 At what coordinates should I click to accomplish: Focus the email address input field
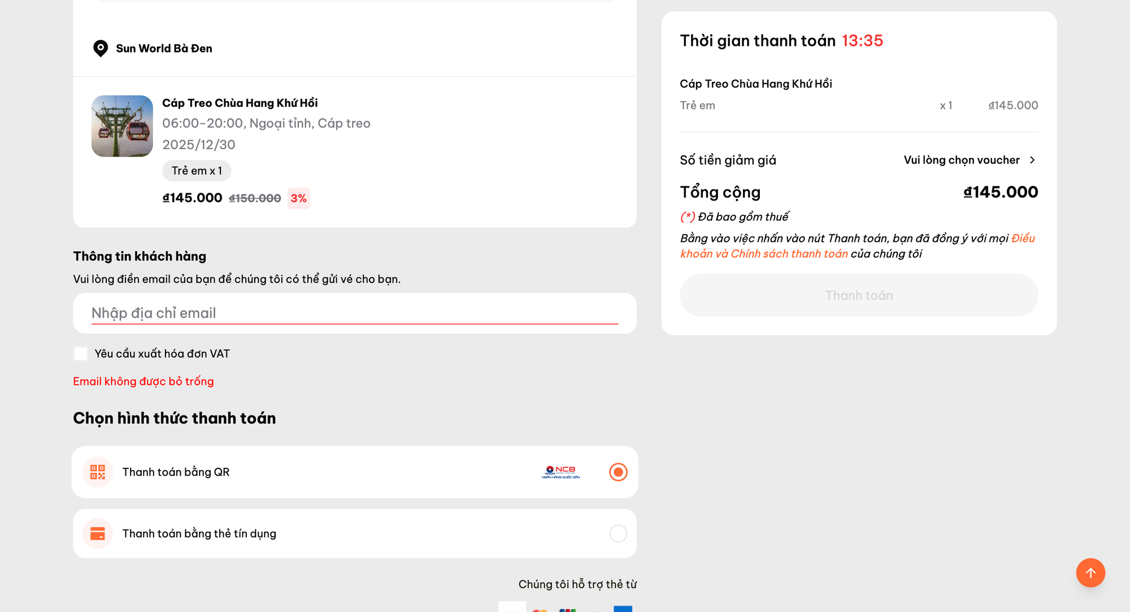click(354, 313)
